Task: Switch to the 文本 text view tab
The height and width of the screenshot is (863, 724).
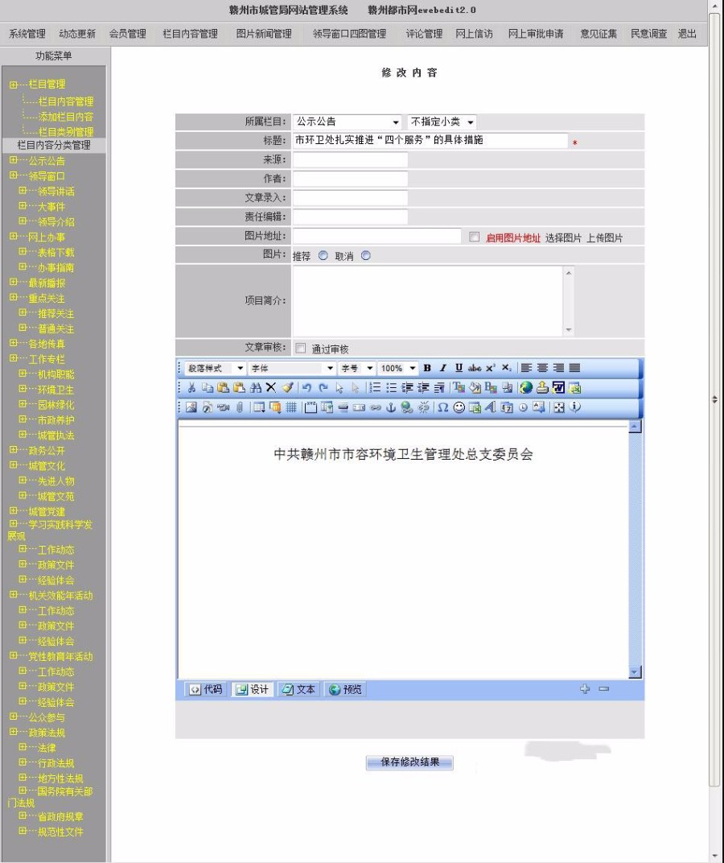Action: tap(299, 689)
